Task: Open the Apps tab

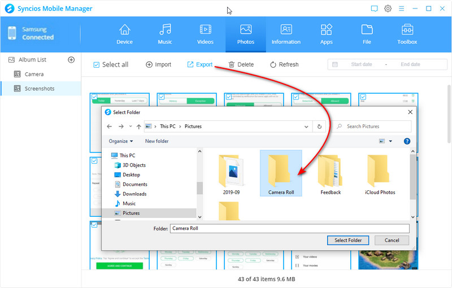Action: [327, 34]
